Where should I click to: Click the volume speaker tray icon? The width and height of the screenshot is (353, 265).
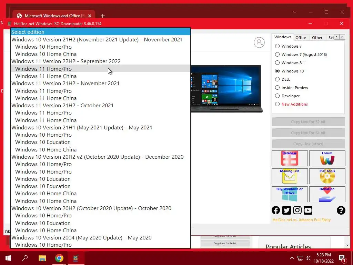point(308,258)
